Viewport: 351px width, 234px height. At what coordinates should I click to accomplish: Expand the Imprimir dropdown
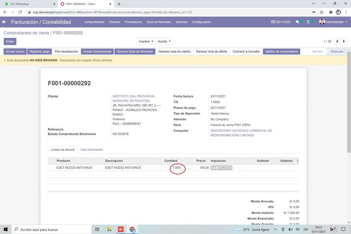point(146,41)
